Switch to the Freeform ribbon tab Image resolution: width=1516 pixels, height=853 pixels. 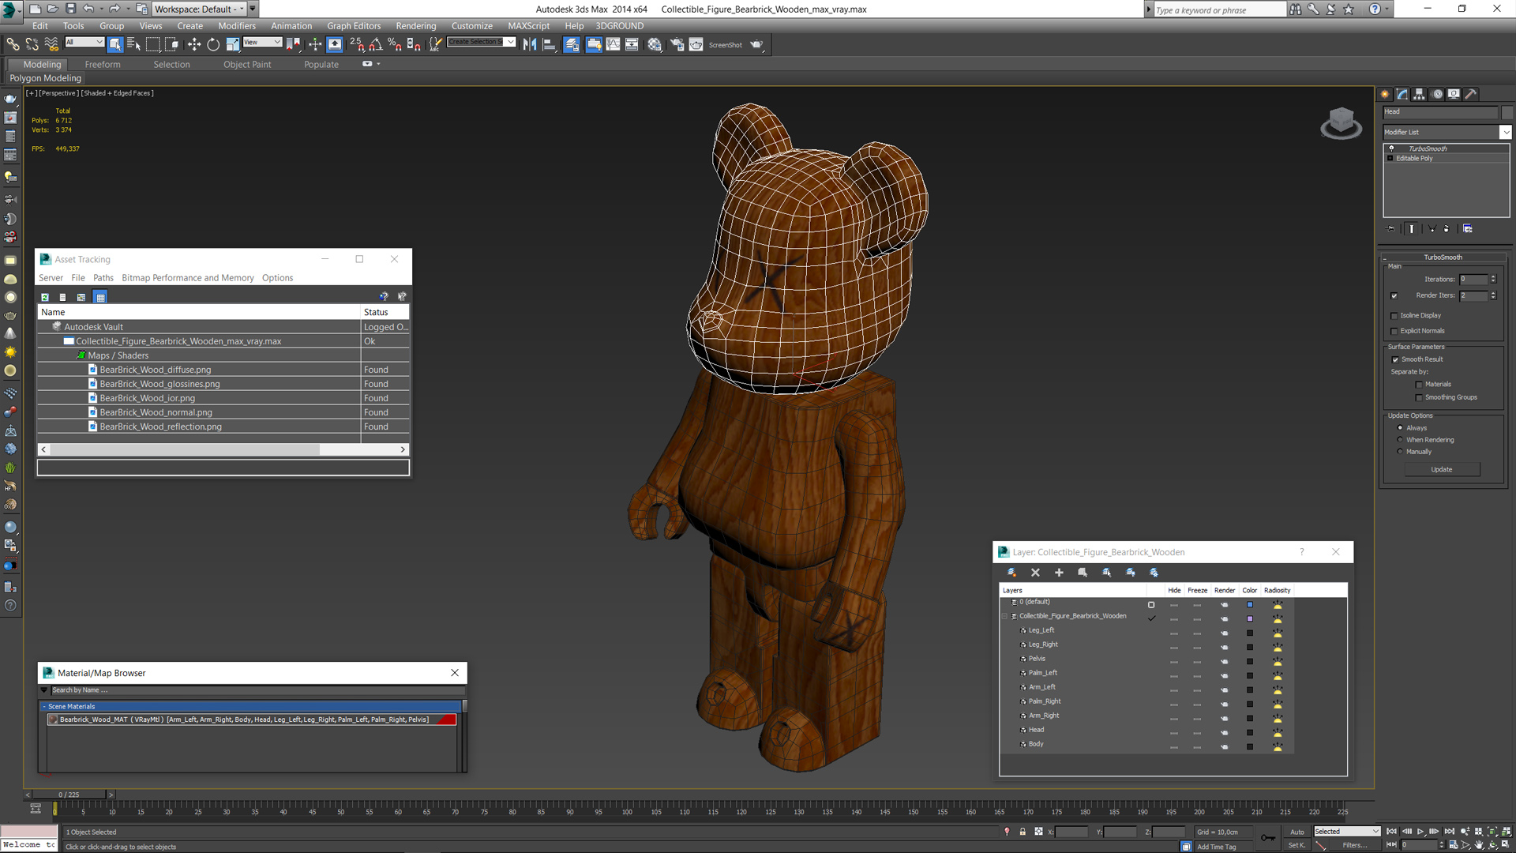103,64
